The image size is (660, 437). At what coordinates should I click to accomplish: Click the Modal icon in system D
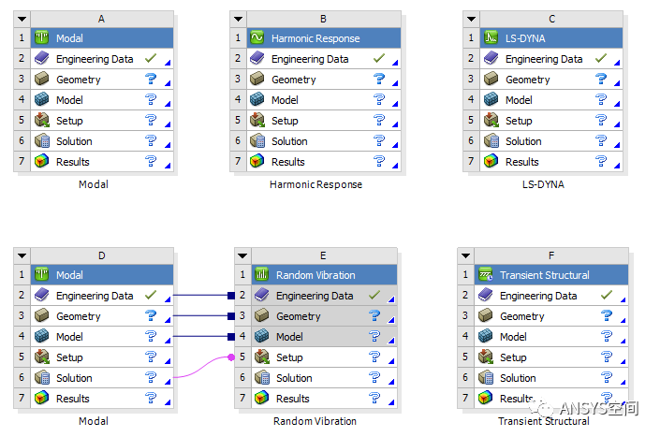[42, 275]
